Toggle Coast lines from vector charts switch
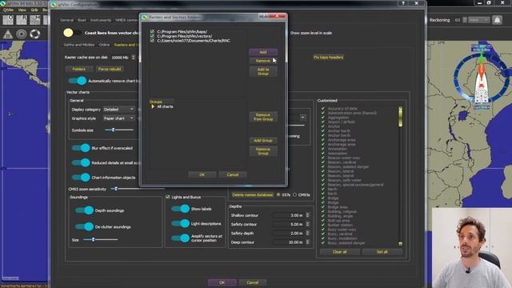Image resolution: width=512 pixels, height=288 pixels. coord(72,33)
